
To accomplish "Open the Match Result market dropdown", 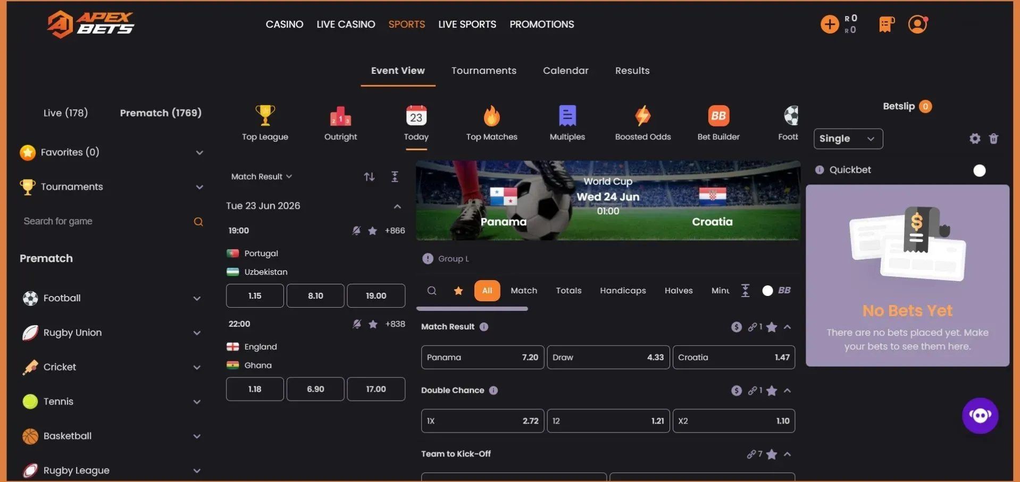I will pyautogui.click(x=262, y=176).
